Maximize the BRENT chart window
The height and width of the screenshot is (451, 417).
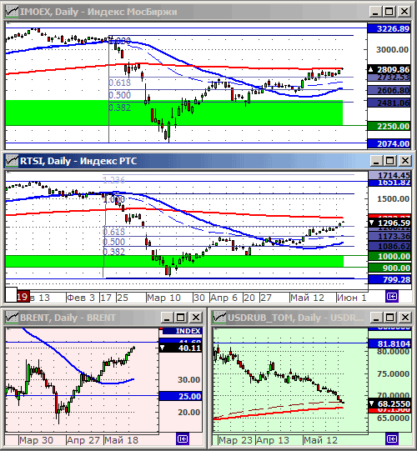[180, 318]
